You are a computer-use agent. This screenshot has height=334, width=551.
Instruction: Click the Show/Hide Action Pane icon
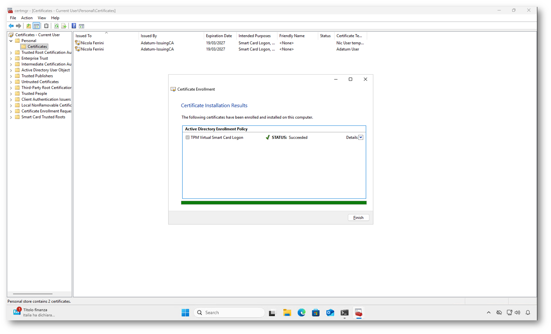point(81,26)
